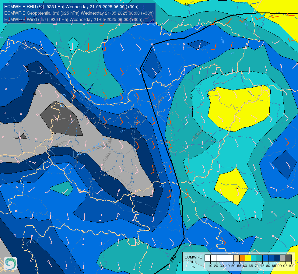The height and width of the screenshot is (274, 298).
Task: Pick the orange 55–60 legend swatch
Action: (242, 258)
